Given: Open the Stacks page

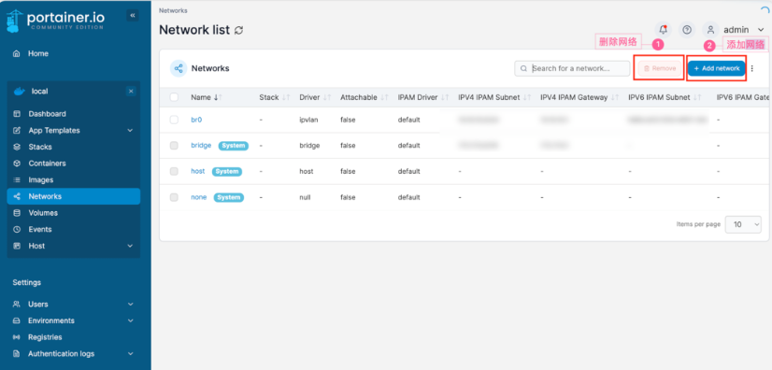Looking at the screenshot, I should tap(40, 147).
